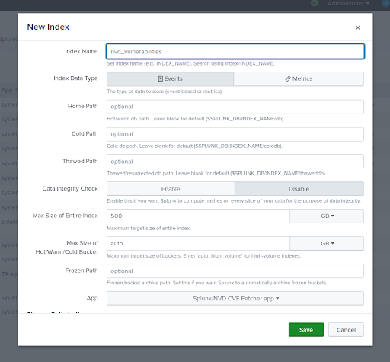Disable Data Integrity Check
This screenshot has height=362, width=390.
point(299,189)
